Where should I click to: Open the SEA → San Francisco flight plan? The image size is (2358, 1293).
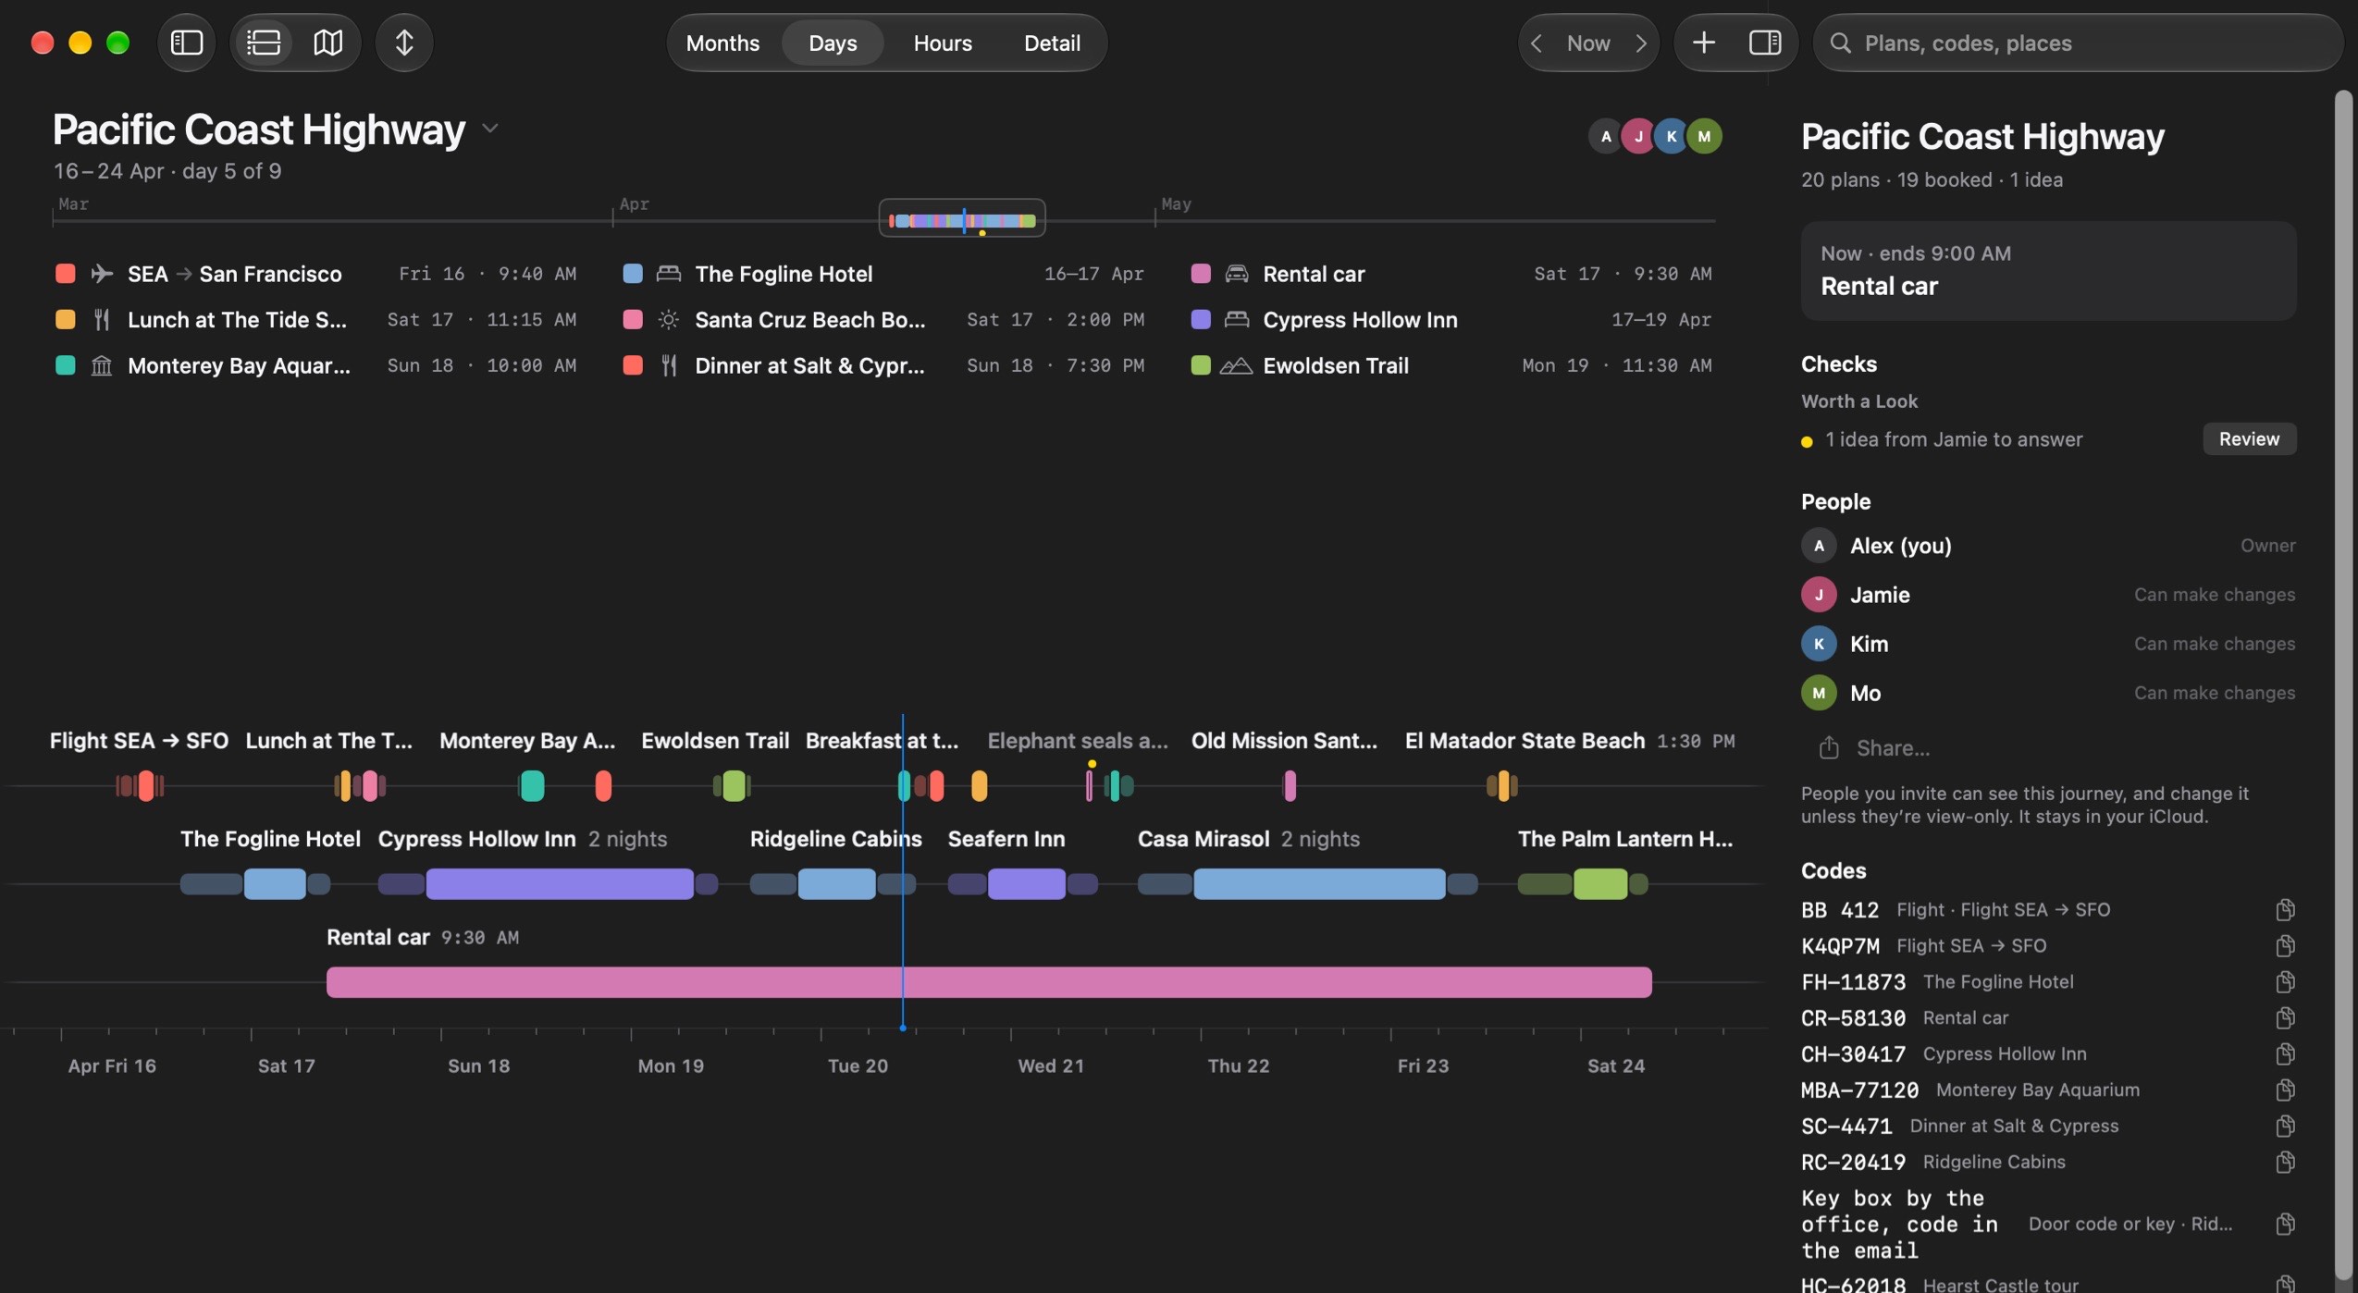tap(315, 274)
